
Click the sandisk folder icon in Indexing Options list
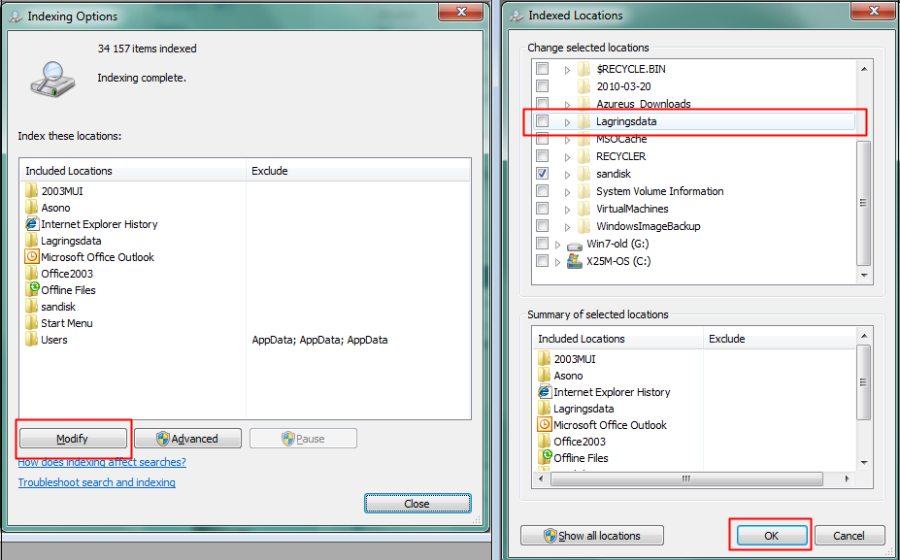coord(32,307)
